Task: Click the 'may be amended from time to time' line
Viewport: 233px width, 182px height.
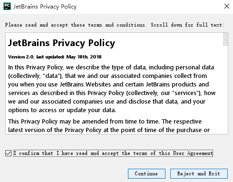Action: coord(105,122)
